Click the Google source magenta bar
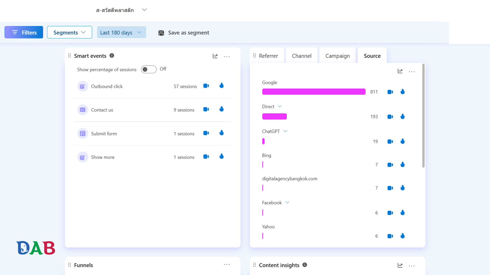This screenshot has height=275, width=490. [x=314, y=92]
